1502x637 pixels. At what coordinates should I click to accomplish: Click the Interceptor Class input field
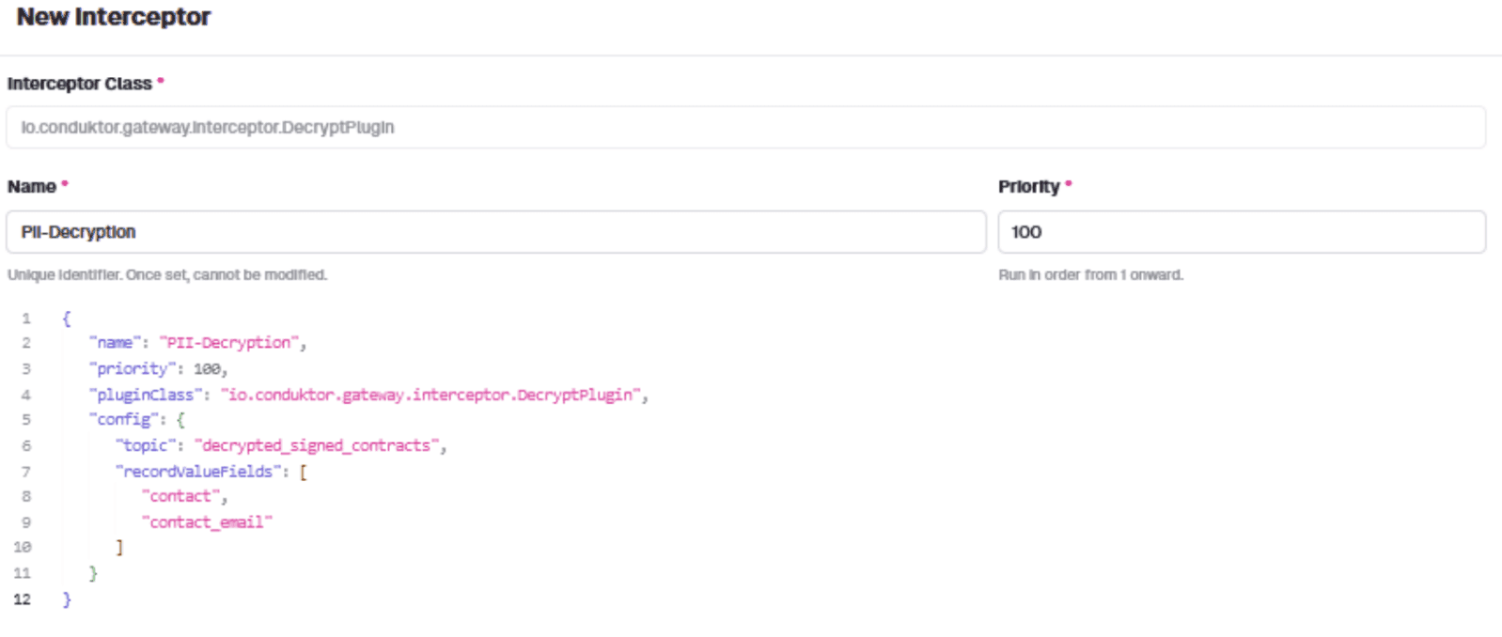click(x=744, y=128)
